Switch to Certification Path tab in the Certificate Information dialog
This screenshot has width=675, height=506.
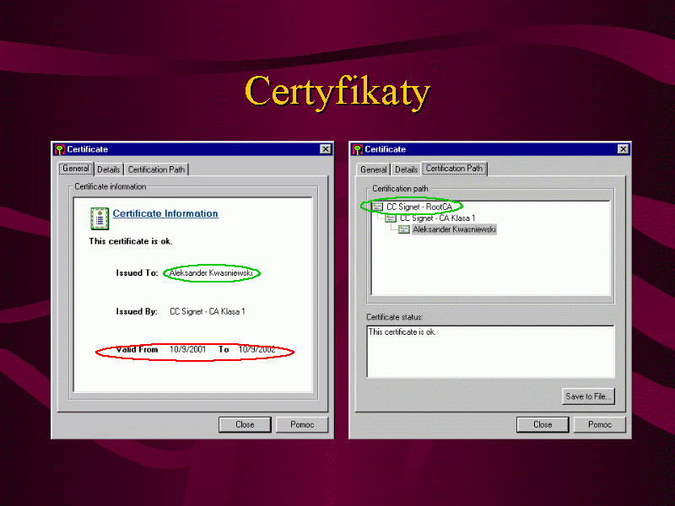pyautogui.click(x=156, y=170)
